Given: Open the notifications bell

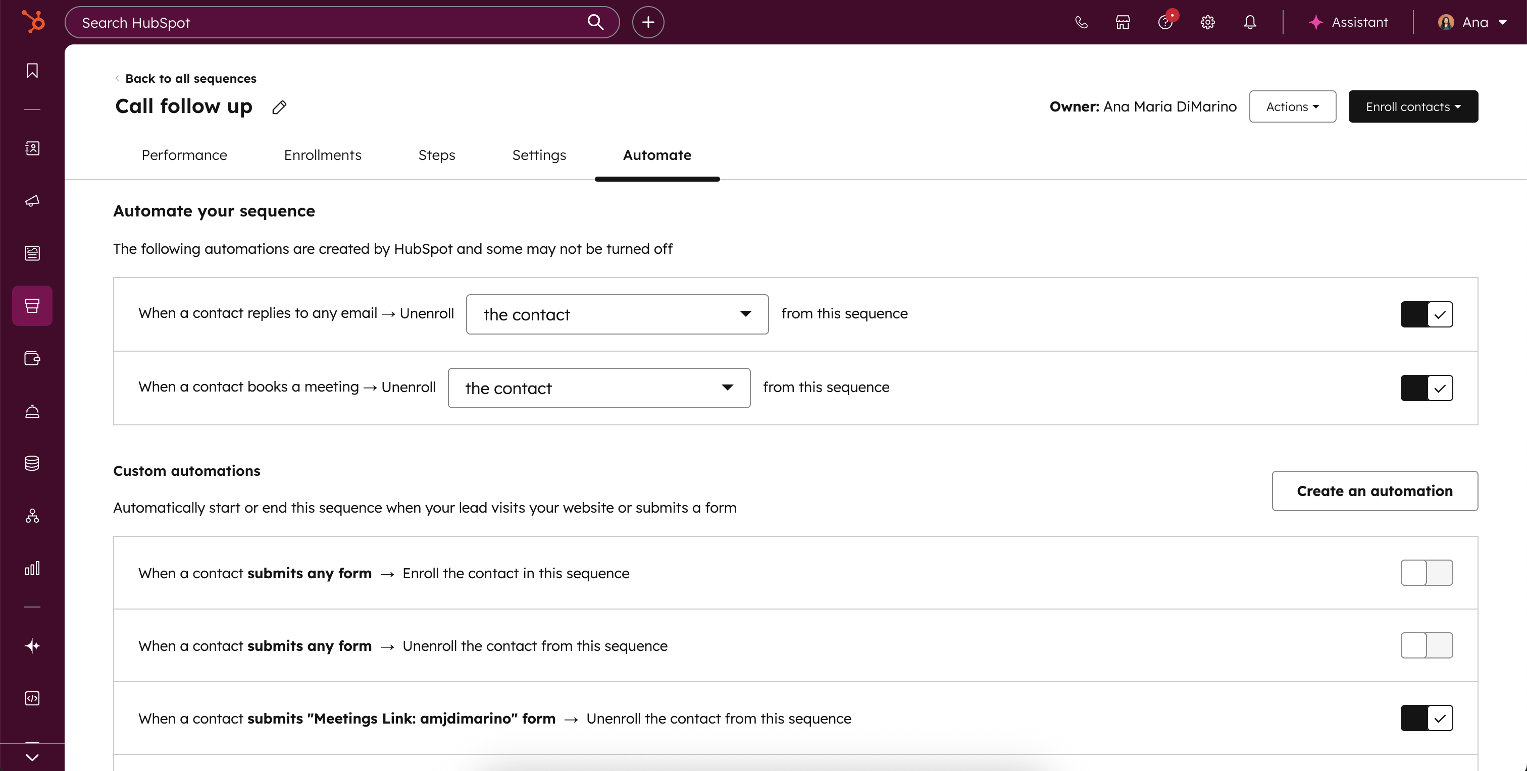Looking at the screenshot, I should (x=1250, y=23).
